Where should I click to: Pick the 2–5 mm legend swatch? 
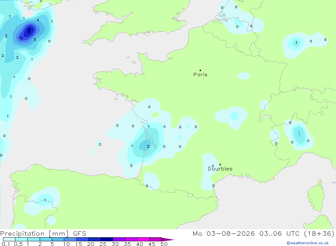[x=46, y=239]
